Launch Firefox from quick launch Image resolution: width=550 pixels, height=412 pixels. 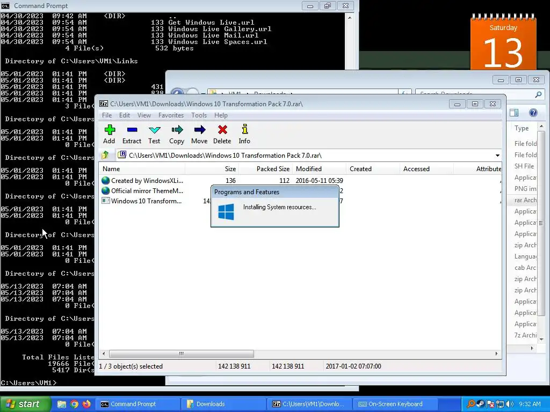tap(86, 404)
